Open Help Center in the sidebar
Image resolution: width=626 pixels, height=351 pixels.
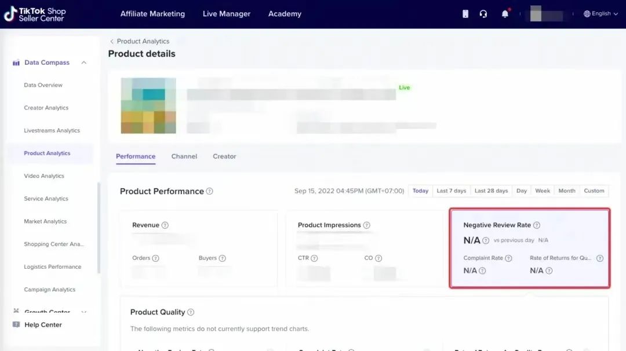tap(43, 325)
